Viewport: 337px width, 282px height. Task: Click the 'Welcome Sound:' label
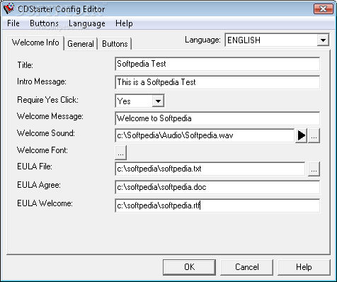click(46, 133)
